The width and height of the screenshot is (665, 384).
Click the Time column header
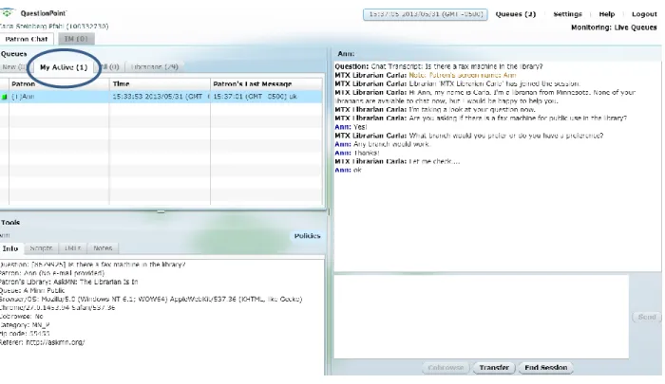[x=160, y=83]
